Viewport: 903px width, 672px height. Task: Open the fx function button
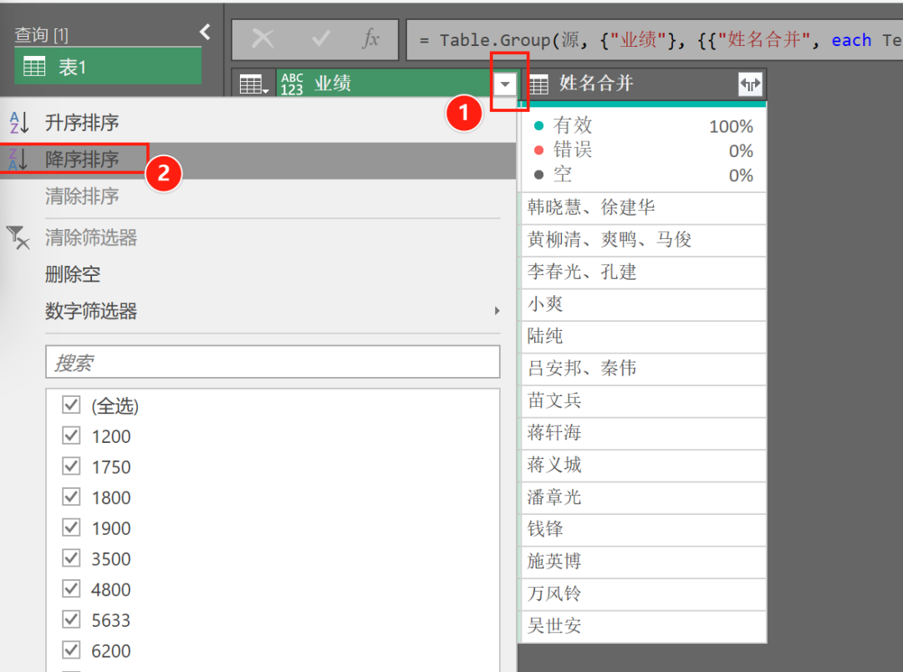(371, 39)
